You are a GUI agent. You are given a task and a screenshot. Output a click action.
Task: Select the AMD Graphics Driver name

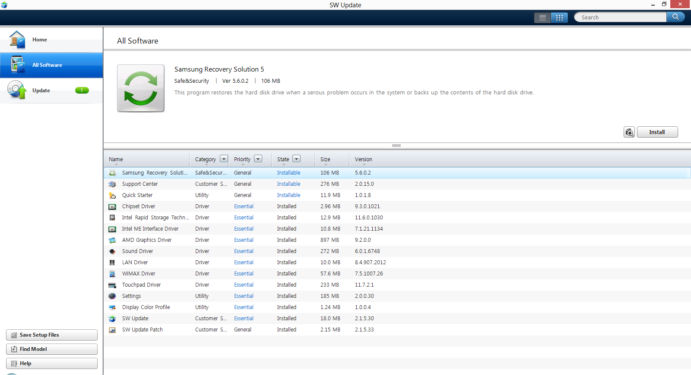147,240
